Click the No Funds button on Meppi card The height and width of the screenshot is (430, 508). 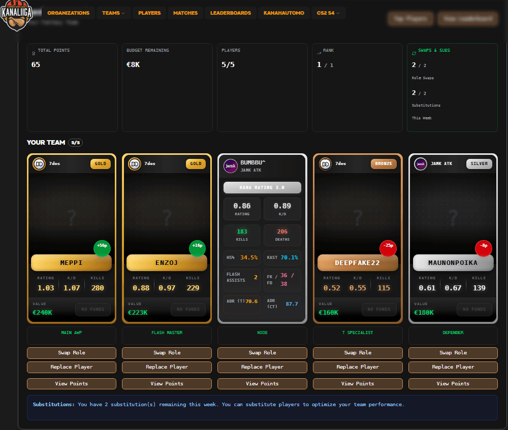click(x=93, y=310)
